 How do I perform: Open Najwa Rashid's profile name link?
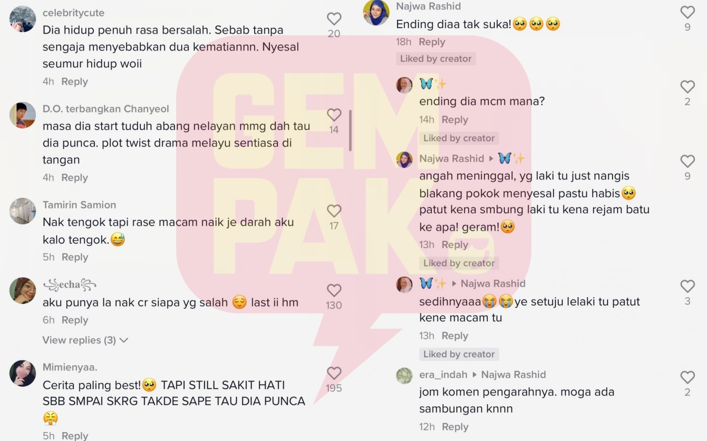428,7
